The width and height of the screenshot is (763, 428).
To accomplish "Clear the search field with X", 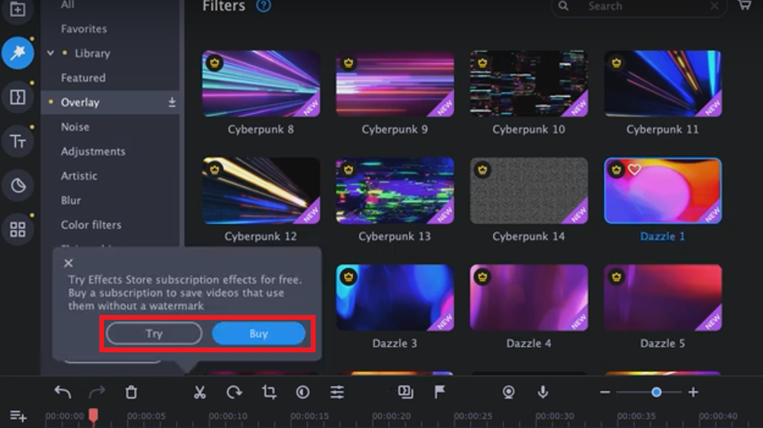I will click(x=714, y=6).
